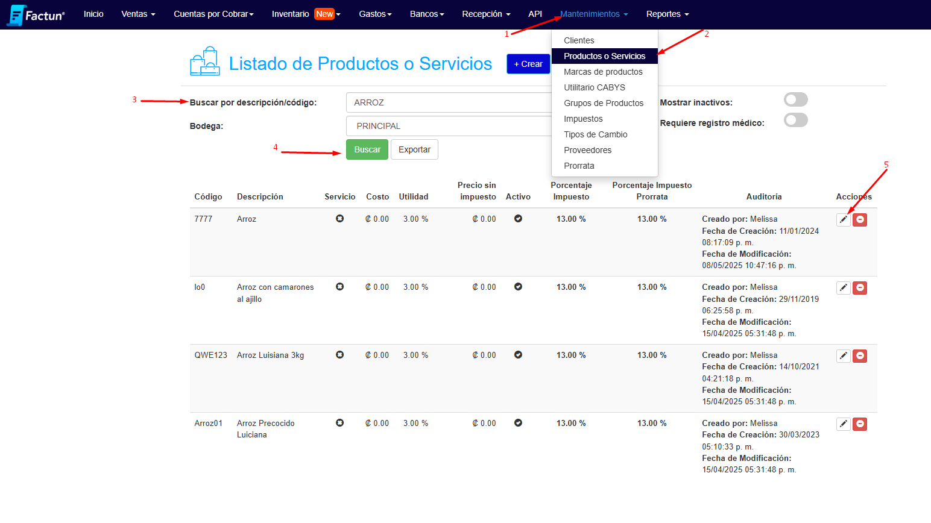Screen dimensions: 931x523
Task: Click the Porcentaje Impuesto Prorrata column header
Action: coord(652,191)
